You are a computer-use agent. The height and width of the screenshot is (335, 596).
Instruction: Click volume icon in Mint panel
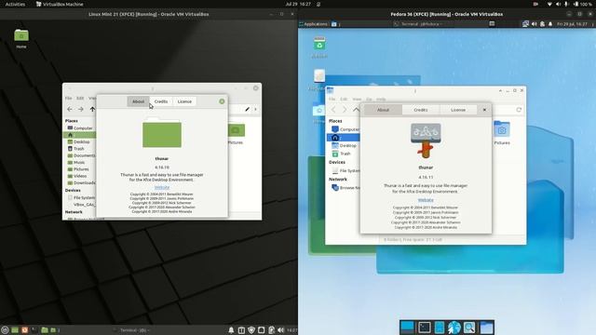coord(281,330)
